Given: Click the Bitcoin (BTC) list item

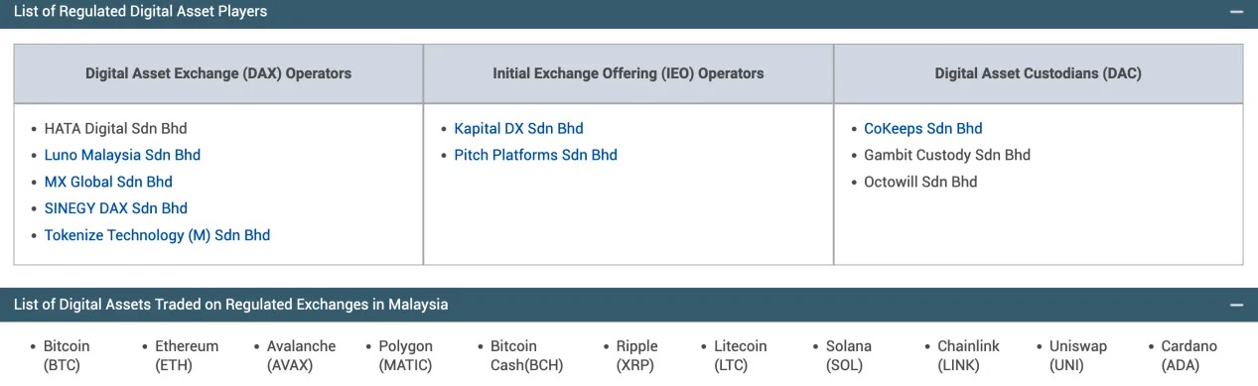Looking at the screenshot, I should click(x=67, y=355).
